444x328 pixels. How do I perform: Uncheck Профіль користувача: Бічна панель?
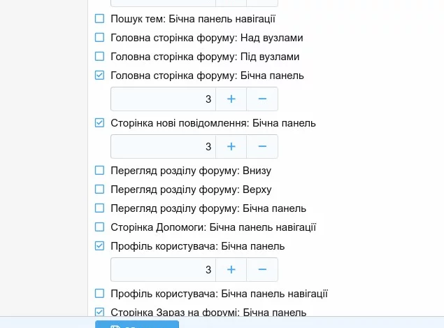pyautogui.click(x=99, y=246)
